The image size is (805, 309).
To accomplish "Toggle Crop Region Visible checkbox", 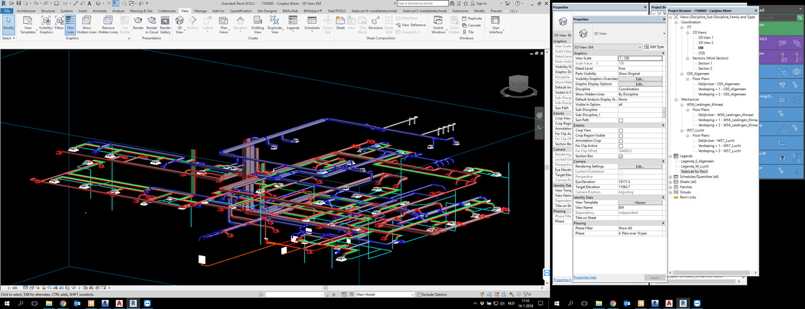I will point(621,136).
